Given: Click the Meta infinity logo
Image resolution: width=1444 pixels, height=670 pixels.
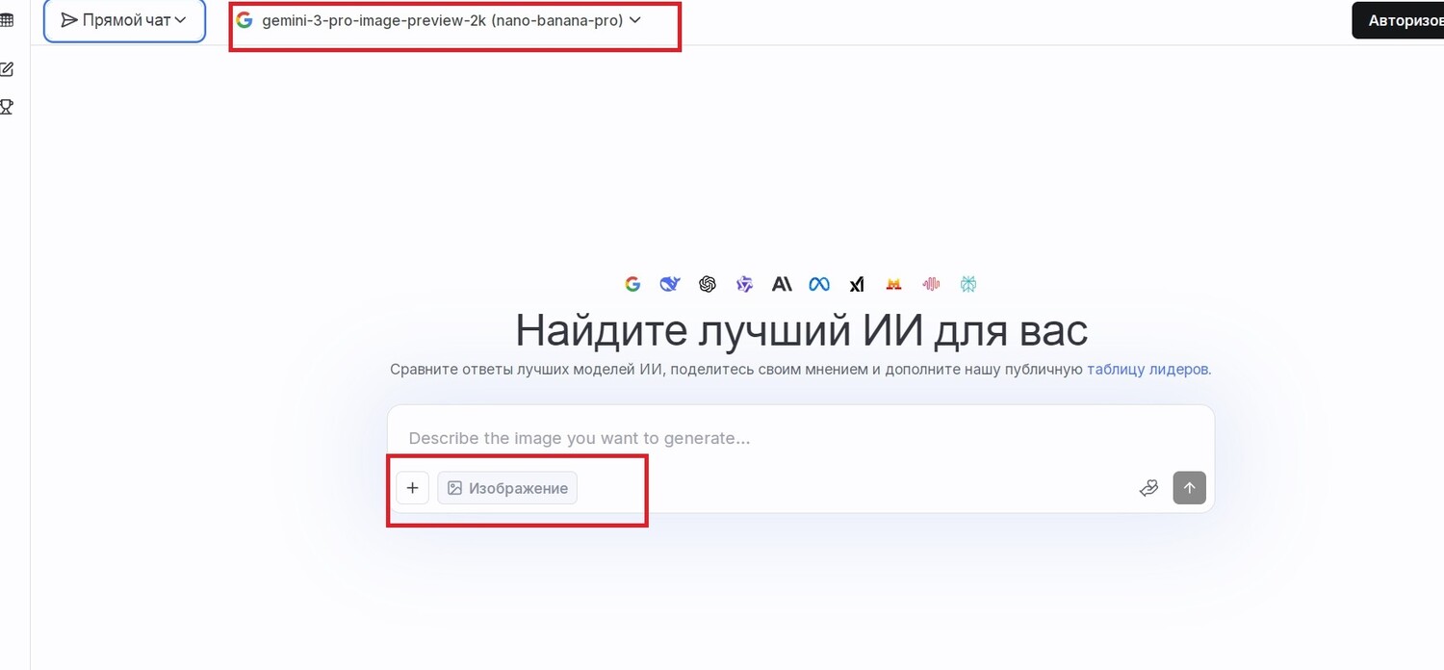Looking at the screenshot, I should click(x=819, y=284).
